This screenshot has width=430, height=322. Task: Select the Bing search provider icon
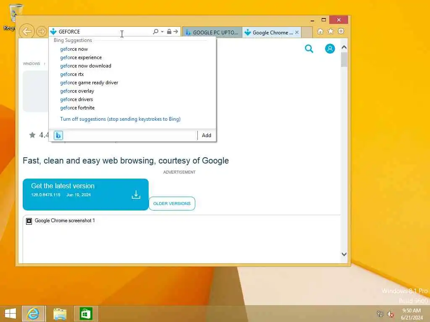click(x=58, y=135)
